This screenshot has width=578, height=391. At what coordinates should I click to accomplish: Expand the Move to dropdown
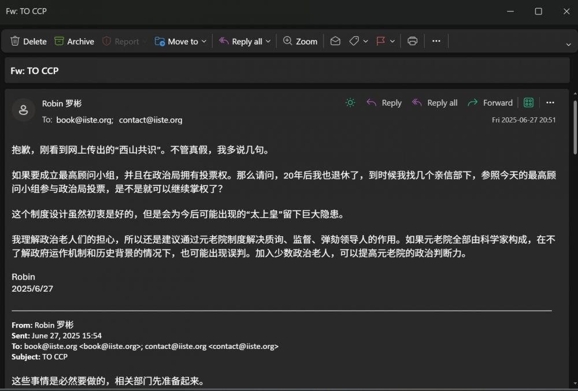coord(204,42)
